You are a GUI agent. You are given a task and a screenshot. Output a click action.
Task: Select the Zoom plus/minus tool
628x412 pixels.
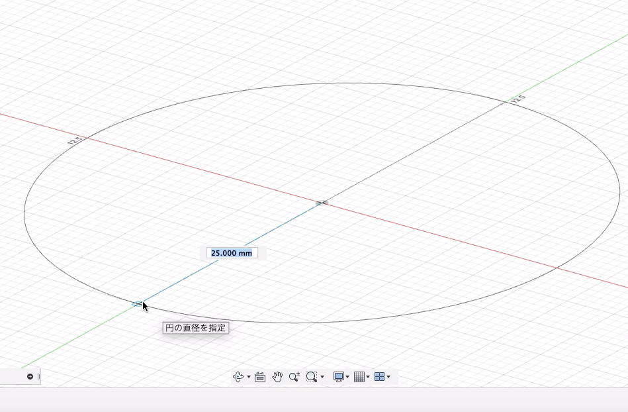tap(294, 377)
